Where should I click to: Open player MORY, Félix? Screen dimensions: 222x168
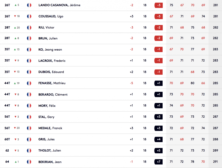(47, 106)
